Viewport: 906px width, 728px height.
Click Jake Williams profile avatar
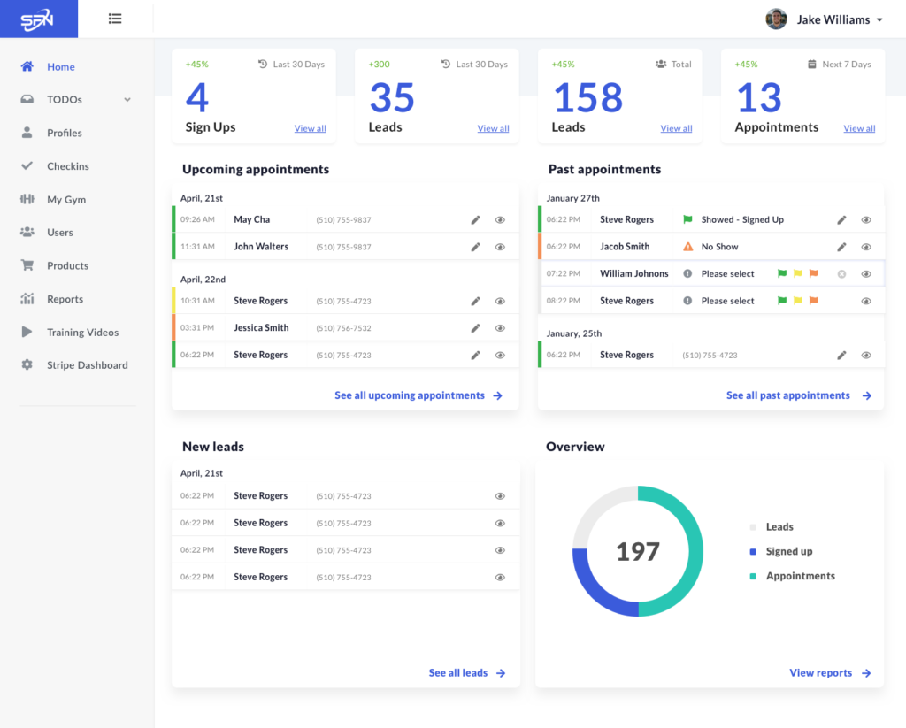point(776,19)
